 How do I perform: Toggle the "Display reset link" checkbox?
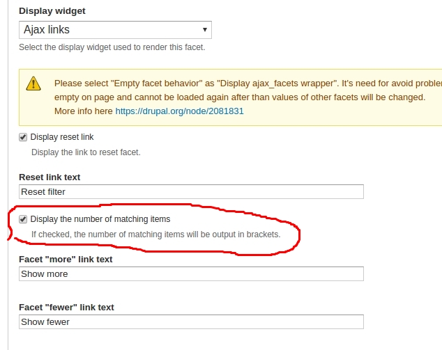(23, 137)
